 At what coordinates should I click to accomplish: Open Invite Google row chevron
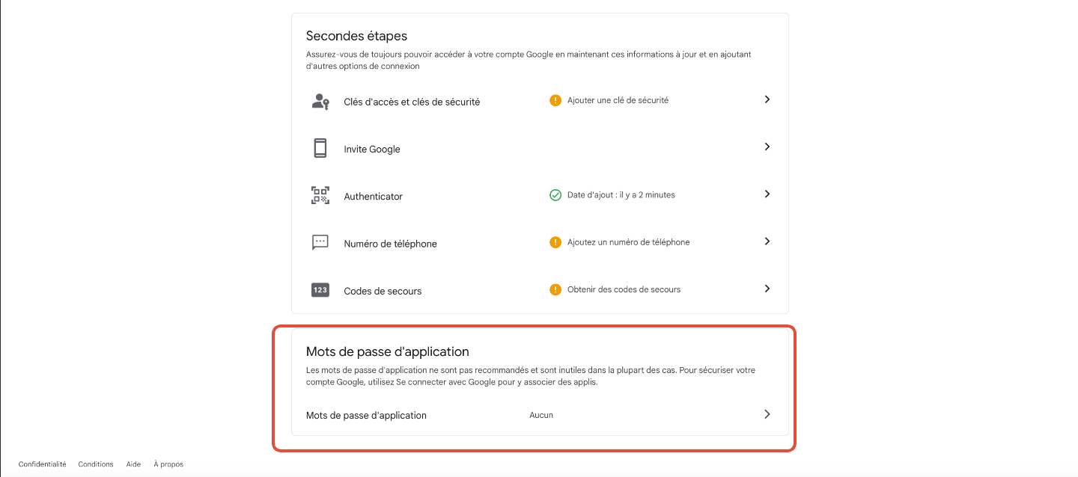click(767, 147)
